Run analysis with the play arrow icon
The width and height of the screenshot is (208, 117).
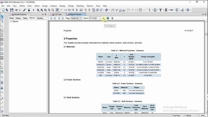click(33, 10)
